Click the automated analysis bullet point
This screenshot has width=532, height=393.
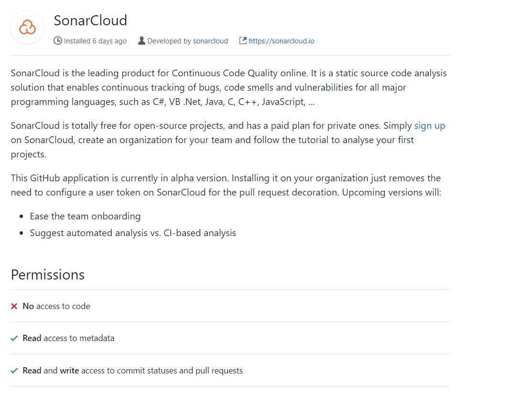(133, 233)
